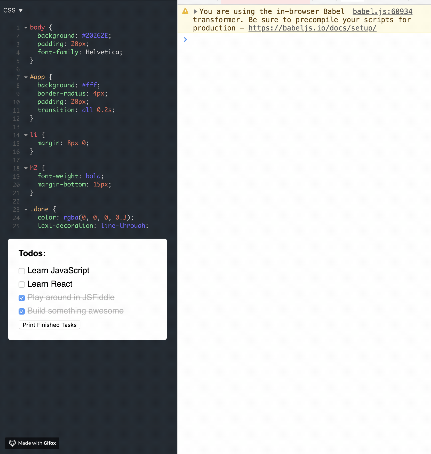This screenshot has height=454, width=431.
Task: Open the CSS panel dropdown arrow
Action: pos(21,10)
